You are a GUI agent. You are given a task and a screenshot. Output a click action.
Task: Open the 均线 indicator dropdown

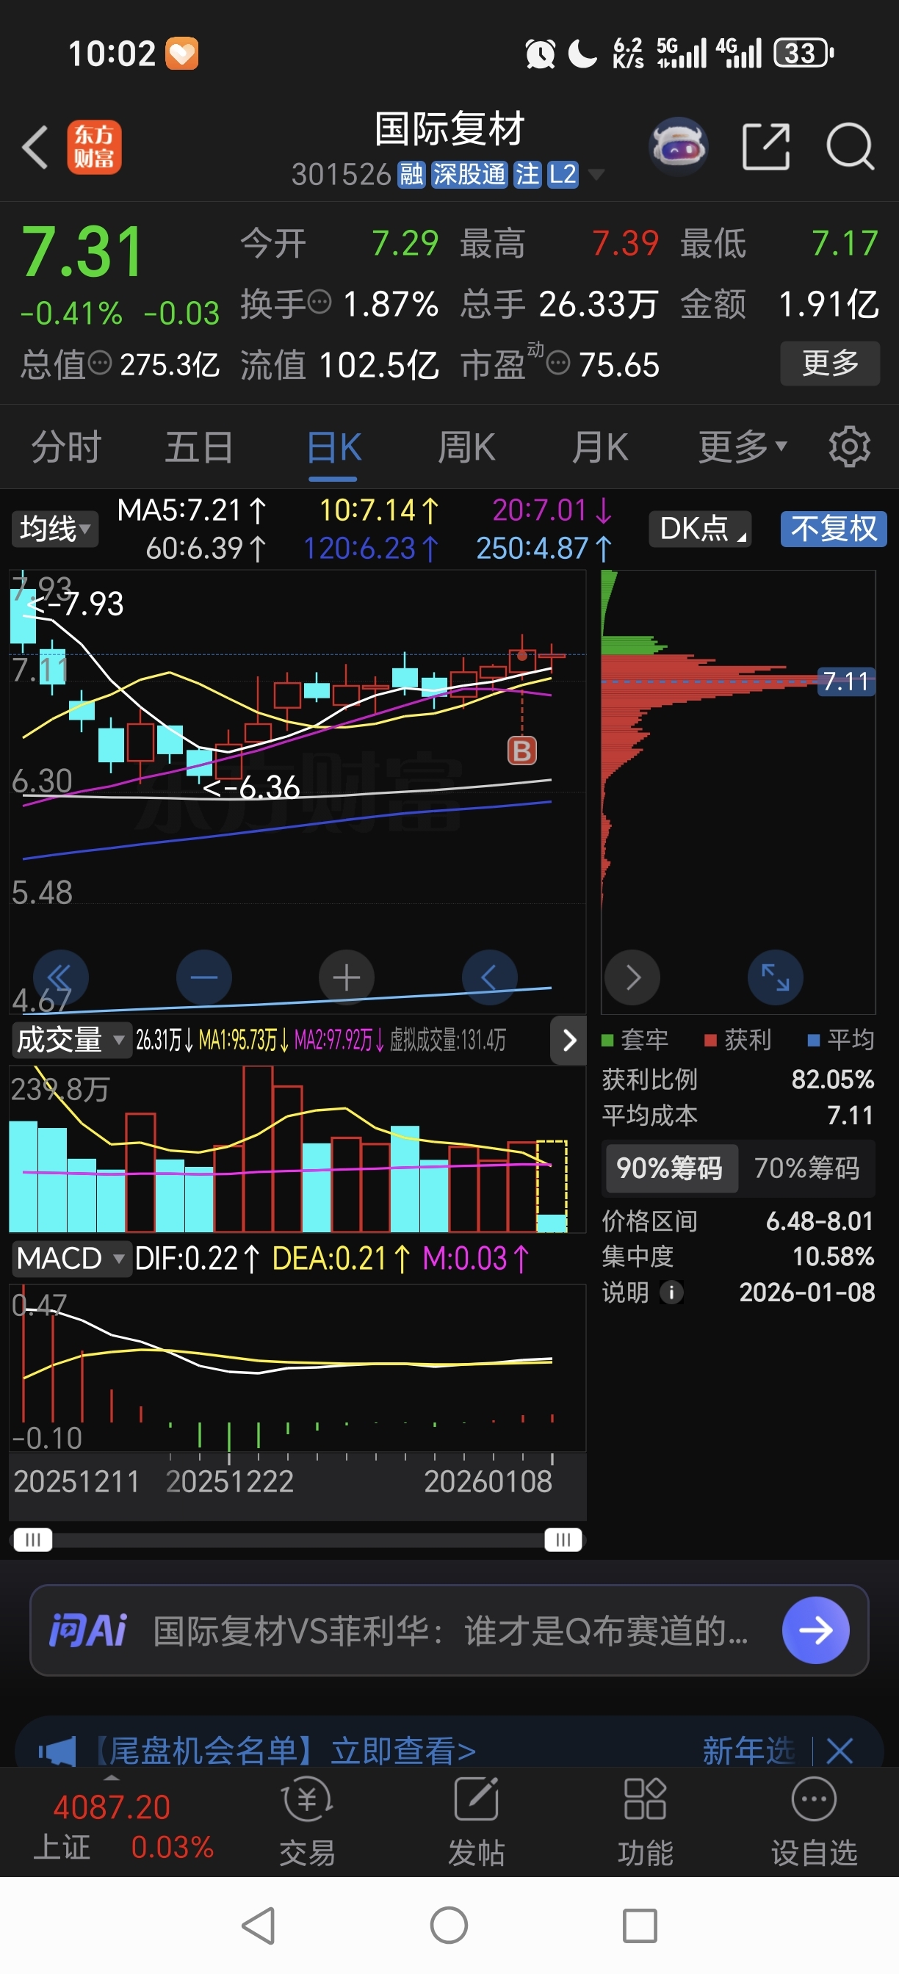pos(54,529)
